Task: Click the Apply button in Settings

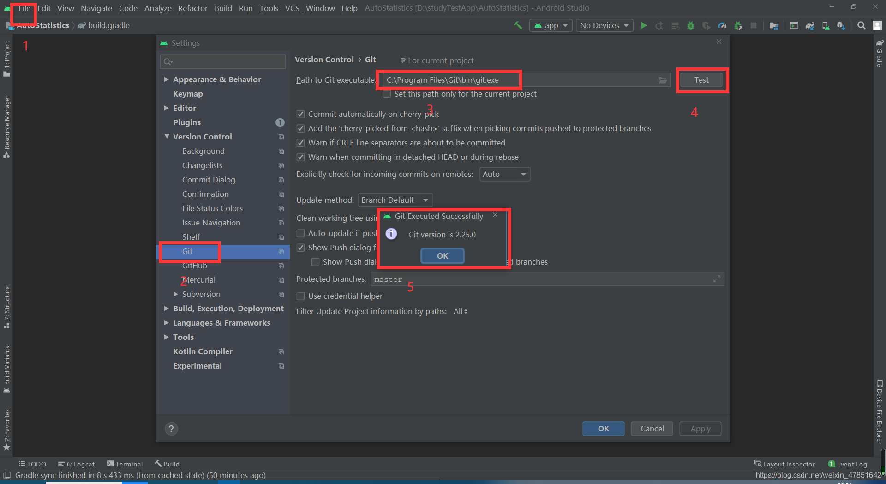Action: click(700, 429)
